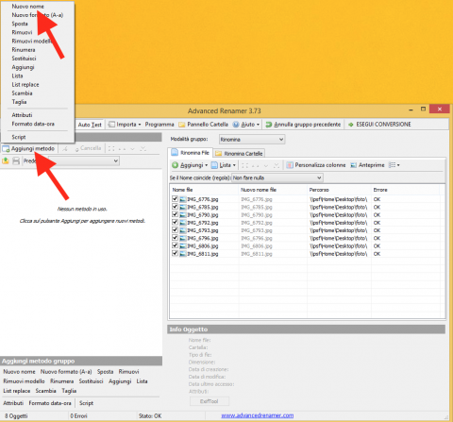
Task: Expand the Se il Nome coincide dropdown
Action: point(277,177)
